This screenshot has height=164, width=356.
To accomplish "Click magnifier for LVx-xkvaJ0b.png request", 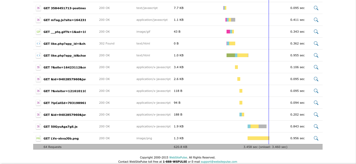I will [x=316, y=138].
